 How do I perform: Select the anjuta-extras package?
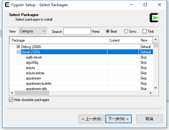[35, 73]
